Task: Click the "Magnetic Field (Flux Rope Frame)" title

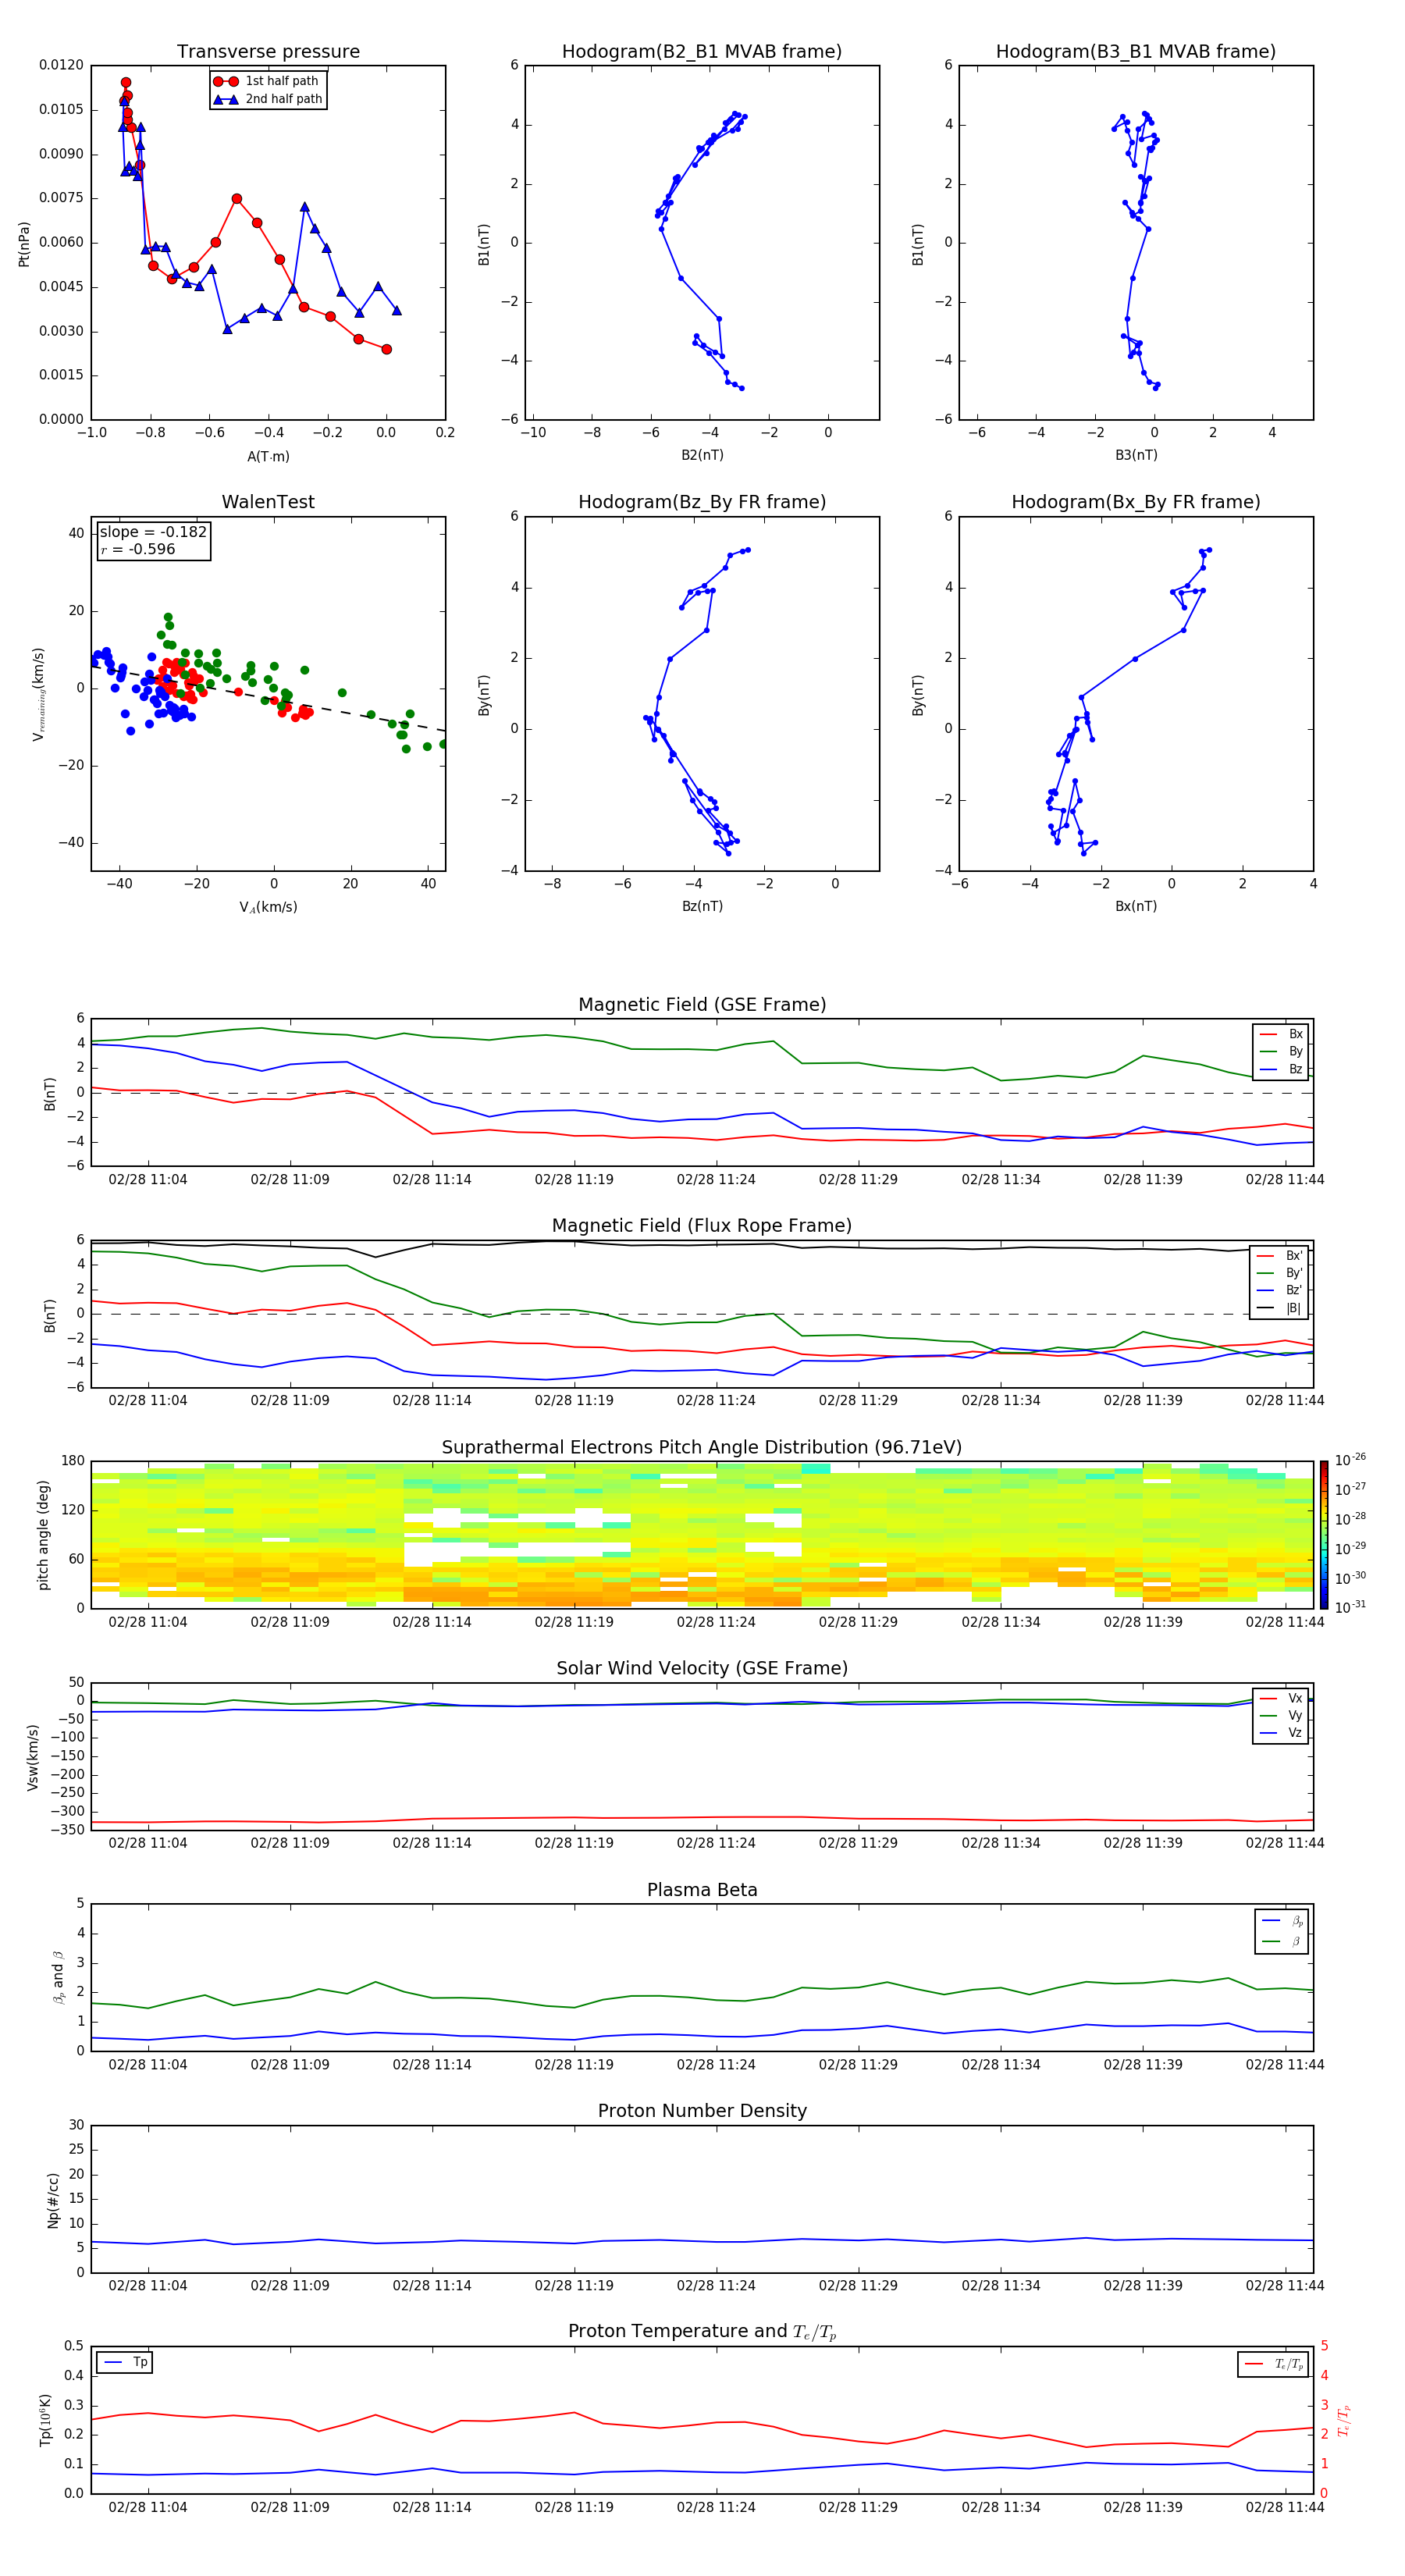Action: 702,1226
